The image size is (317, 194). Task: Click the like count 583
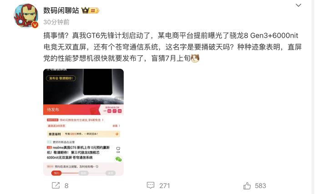(x=261, y=185)
